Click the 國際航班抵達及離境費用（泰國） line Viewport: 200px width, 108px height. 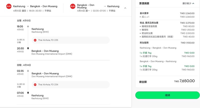click(x=157, y=37)
